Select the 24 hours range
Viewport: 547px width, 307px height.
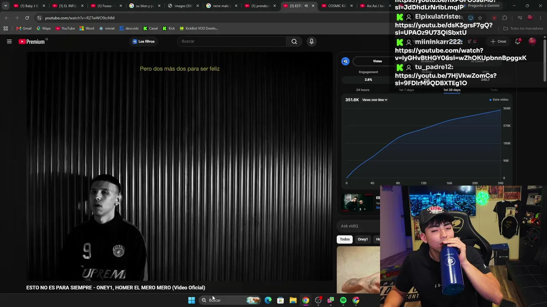(x=363, y=90)
